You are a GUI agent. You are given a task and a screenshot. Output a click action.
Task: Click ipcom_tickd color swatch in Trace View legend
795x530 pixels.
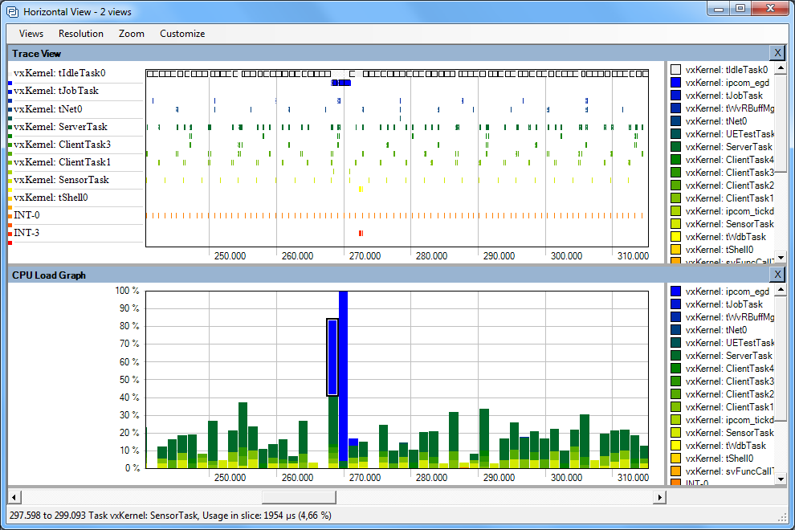pyautogui.click(x=675, y=211)
